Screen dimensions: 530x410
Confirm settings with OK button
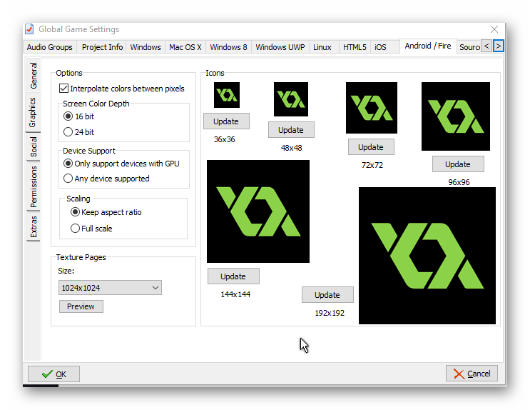click(53, 374)
